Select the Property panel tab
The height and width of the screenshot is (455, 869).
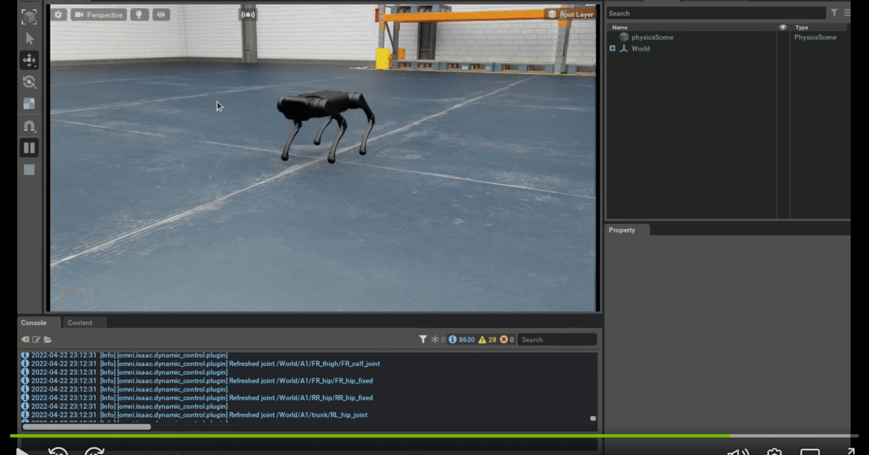(623, 230)
